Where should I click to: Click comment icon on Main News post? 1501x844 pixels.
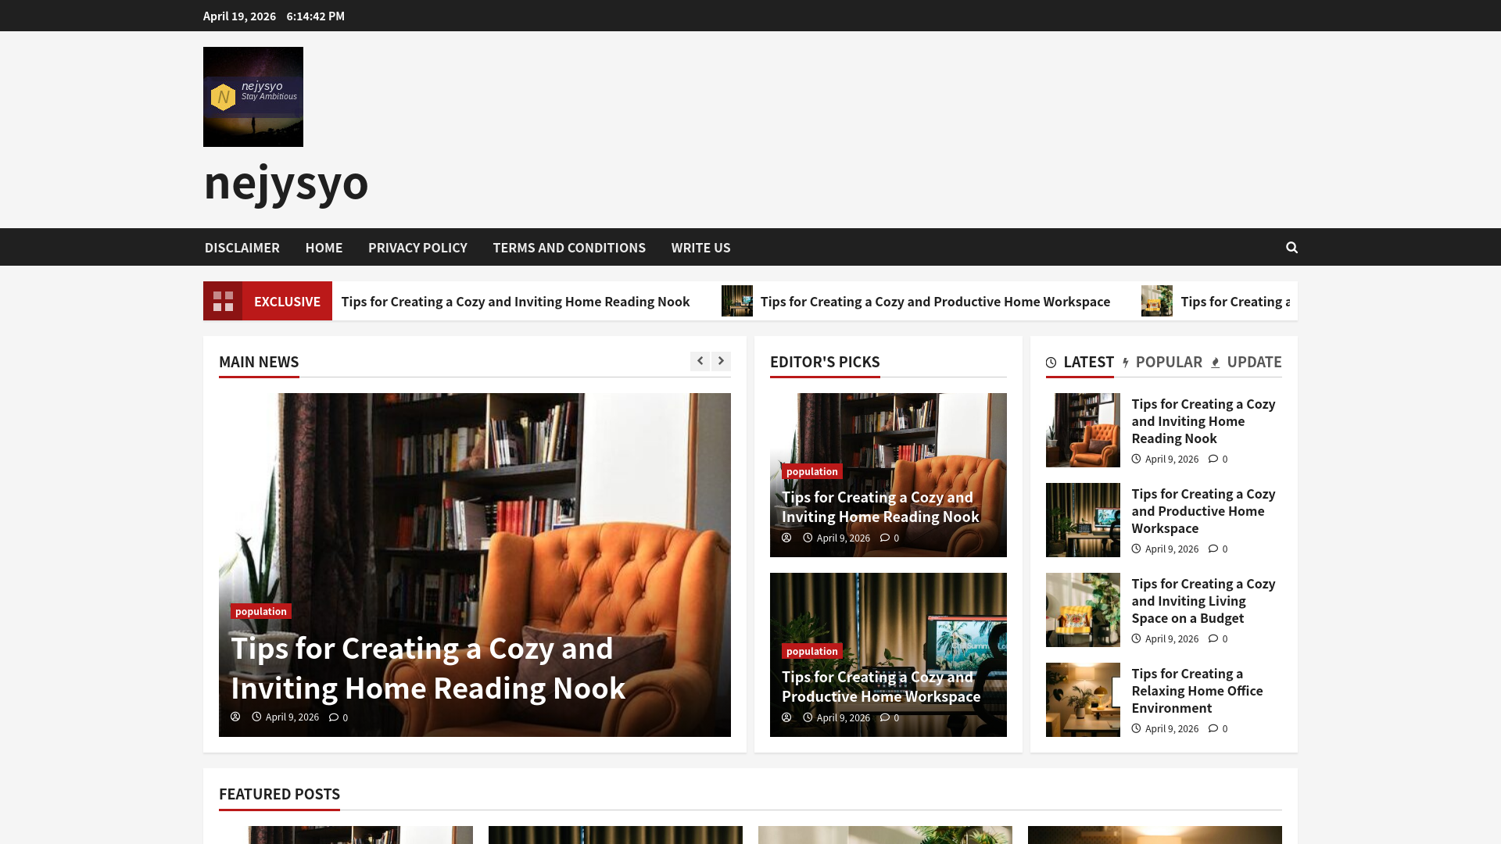tap(334, 717)
